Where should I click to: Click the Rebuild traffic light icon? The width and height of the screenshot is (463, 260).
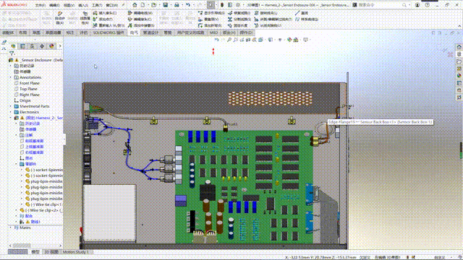(x=222, y=5)
